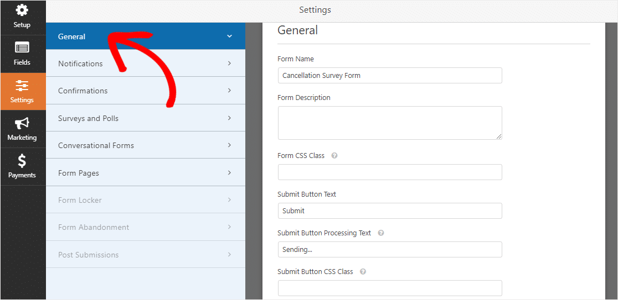Expand the Form Abandonment chevron
Image resolution: width=618 pixels, height=300 pixels.
[x=229, y=227]
